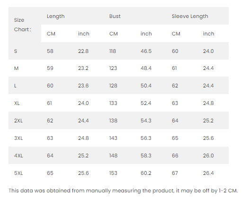Click the 2XL size row label
The image size is (248, 199).
[x=18, y=121]
